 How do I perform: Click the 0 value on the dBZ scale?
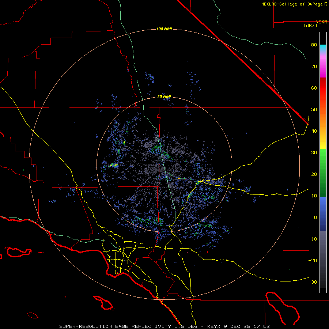click(x=315, y=218)
